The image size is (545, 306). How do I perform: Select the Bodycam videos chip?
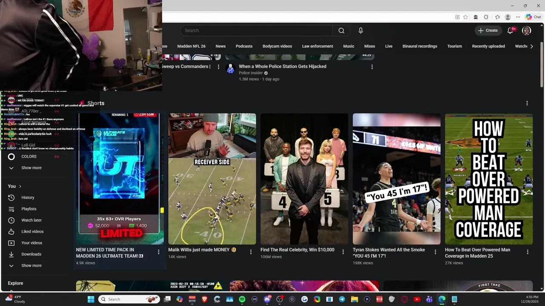(277, 46)
